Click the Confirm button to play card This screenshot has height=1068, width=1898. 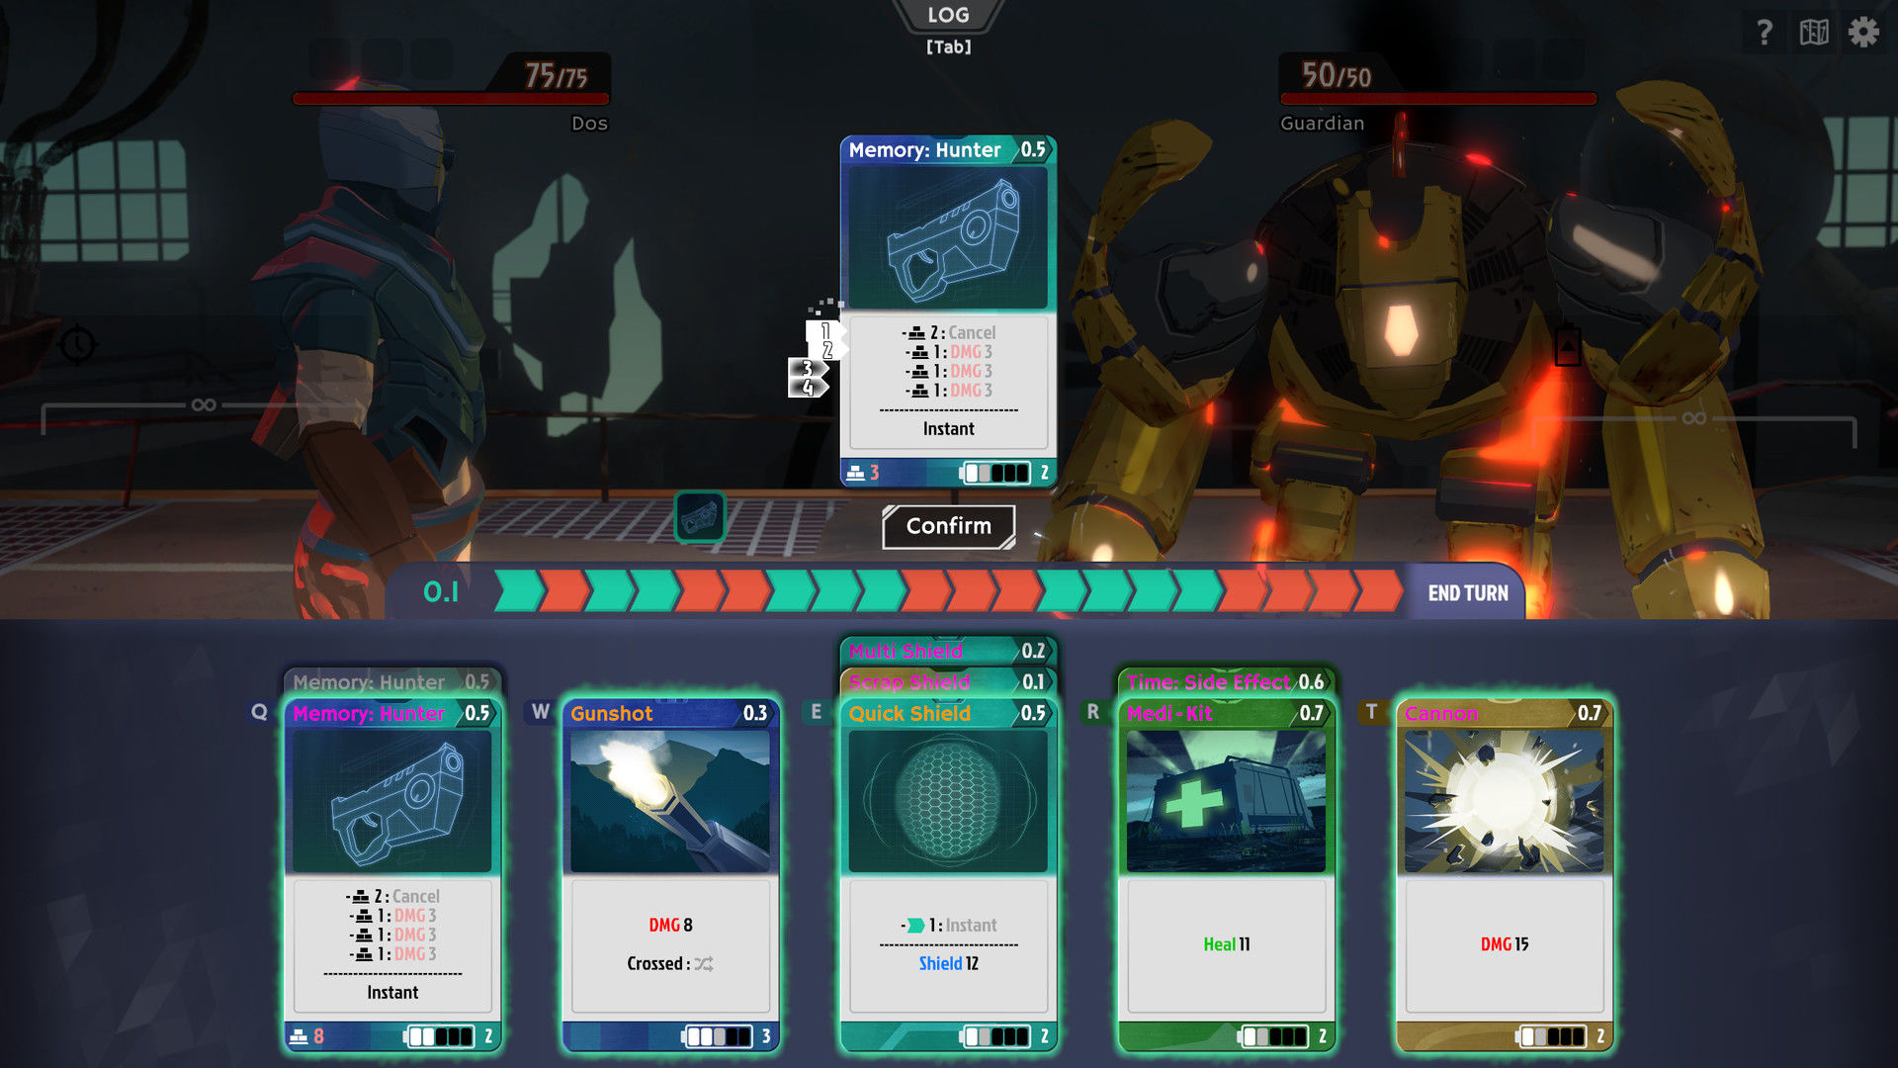[x=949, y=525]
